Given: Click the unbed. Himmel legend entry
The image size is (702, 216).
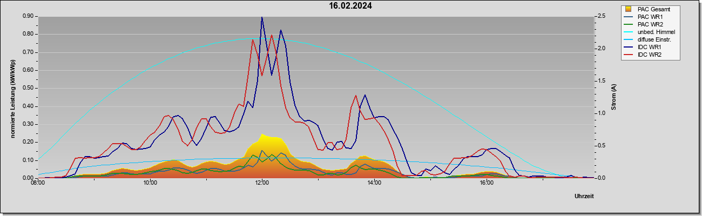Looking at the screenshot, I should click(x=656, y=32).
